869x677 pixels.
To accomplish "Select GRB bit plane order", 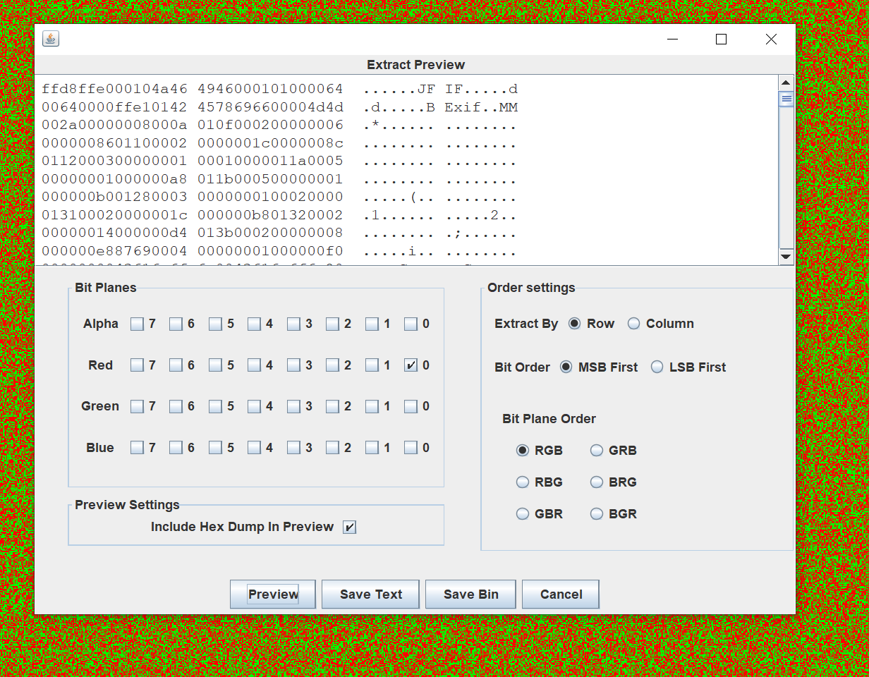I will [x=597, y=450].
